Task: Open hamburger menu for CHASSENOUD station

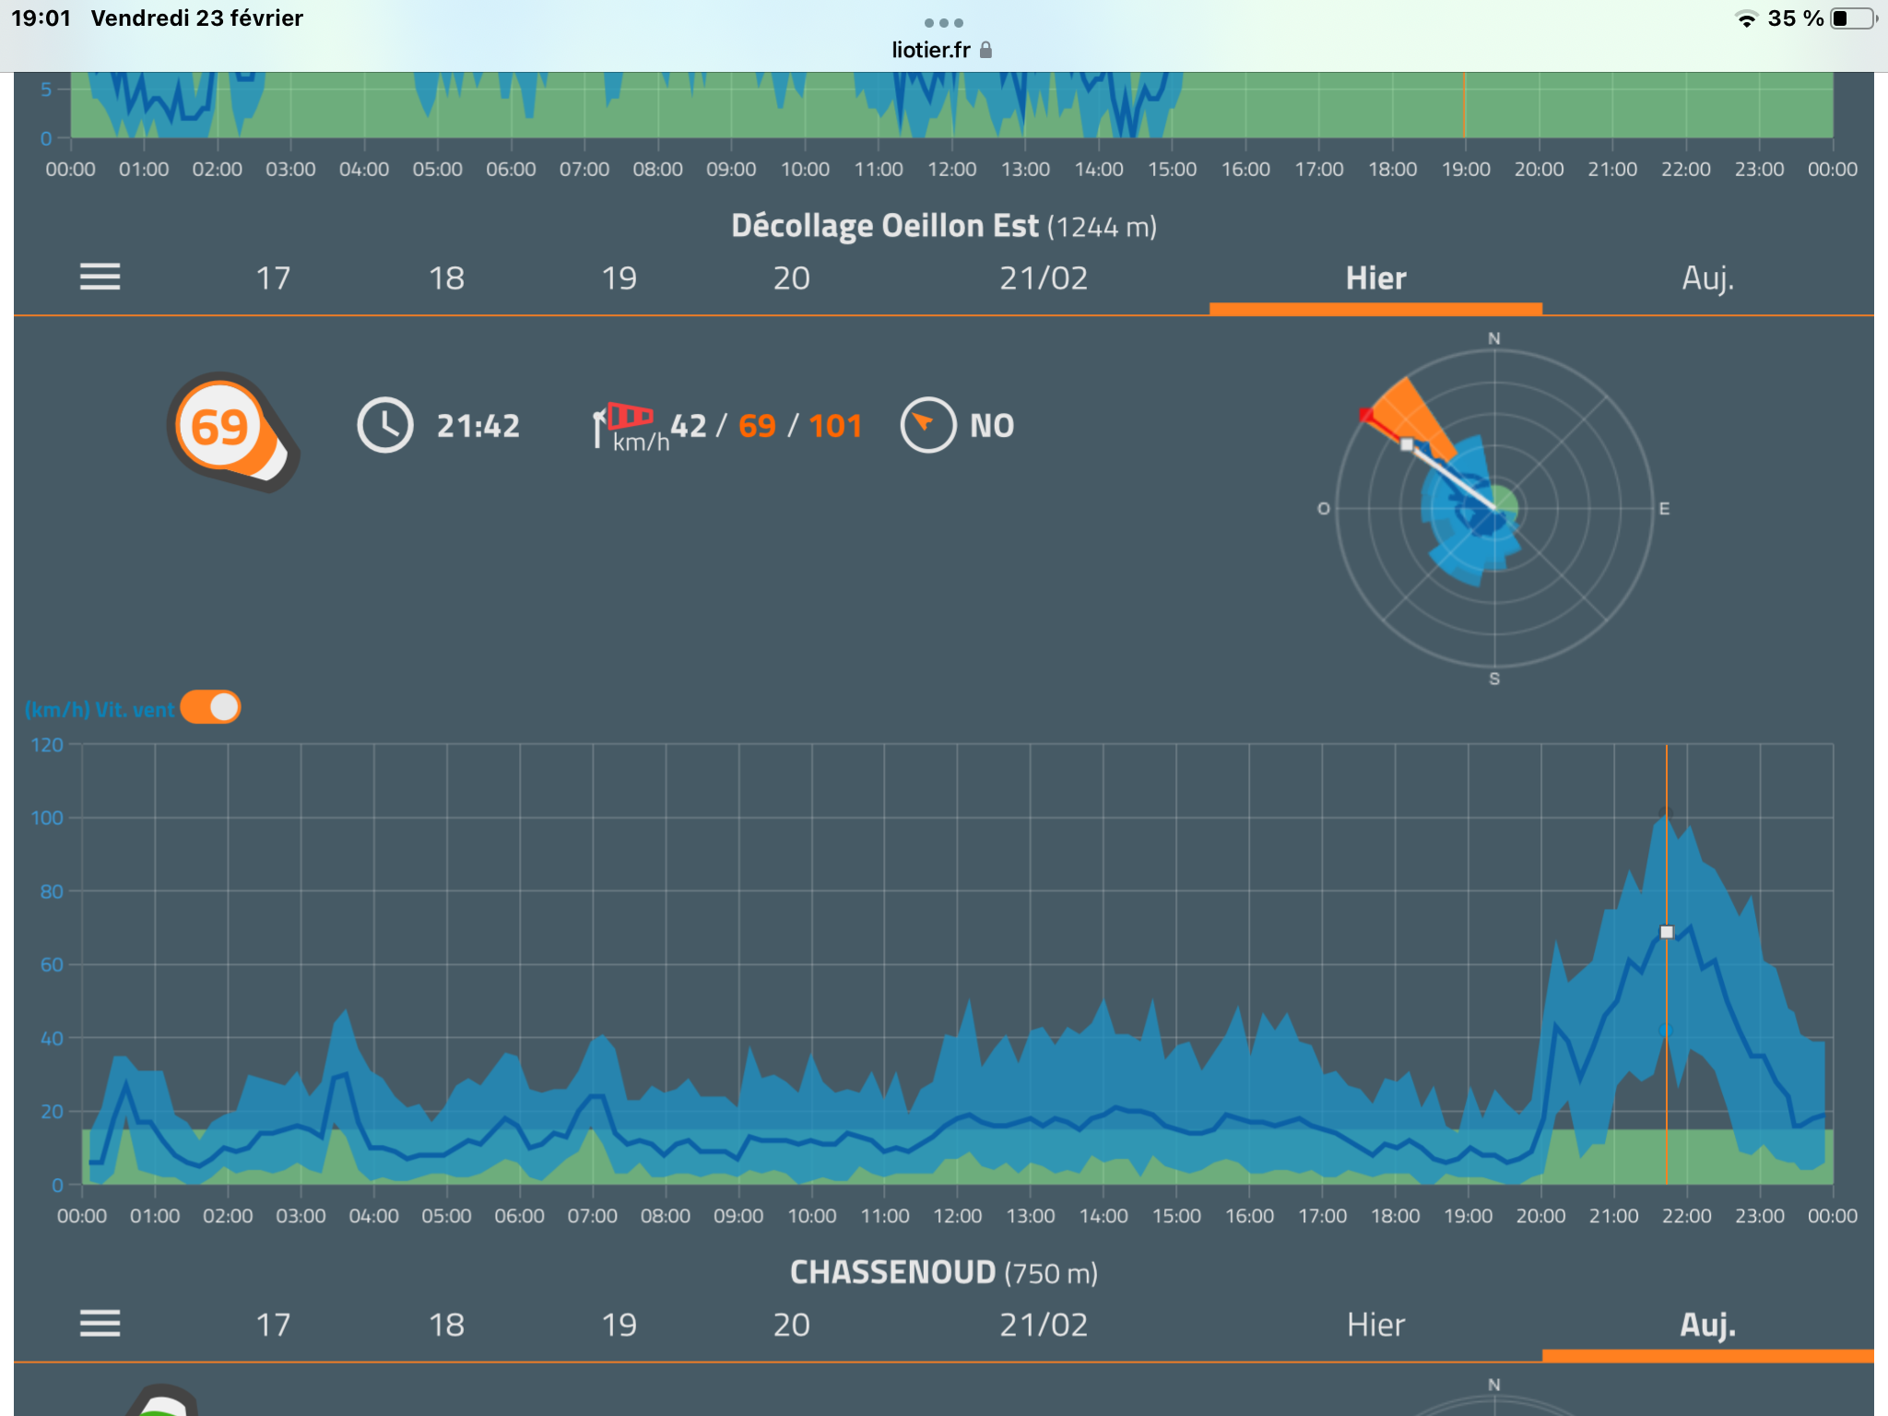Action: click(x=100, y=1324)
